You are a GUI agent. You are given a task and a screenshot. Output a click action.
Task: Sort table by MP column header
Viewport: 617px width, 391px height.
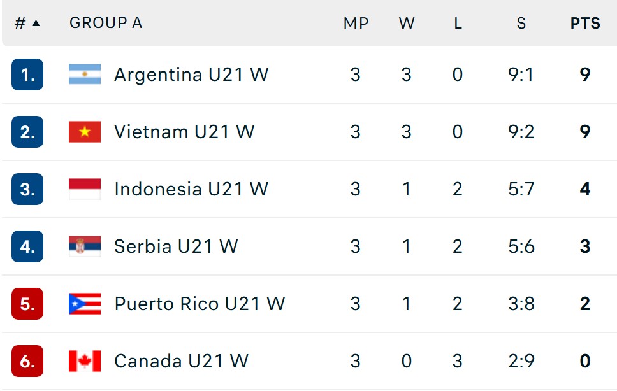click(x=356, y=23)
